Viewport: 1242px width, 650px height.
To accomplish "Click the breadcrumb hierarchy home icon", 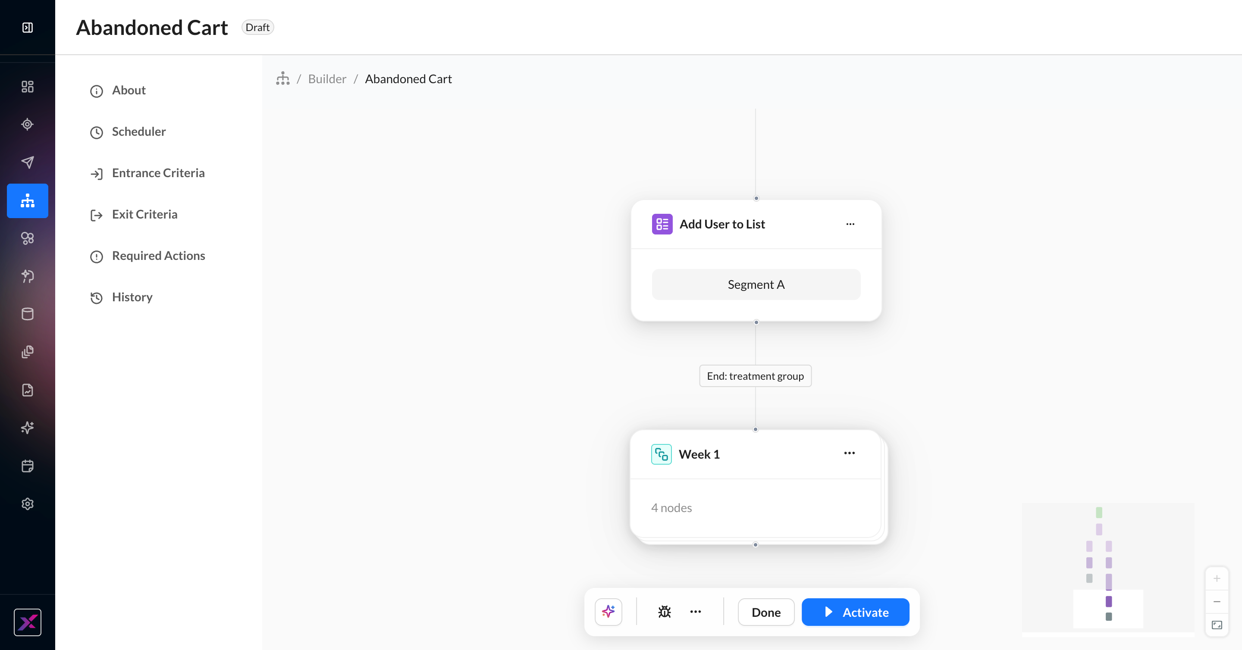I will click(283, 78).
